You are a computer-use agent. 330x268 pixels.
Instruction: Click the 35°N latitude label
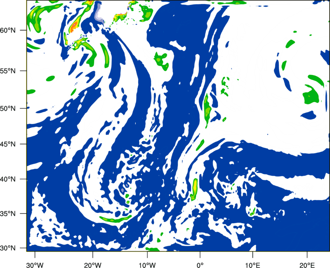[x=8, y=214]
